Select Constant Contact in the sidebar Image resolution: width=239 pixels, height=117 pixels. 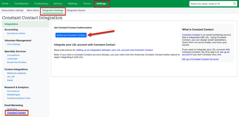(x=16, y=113)
